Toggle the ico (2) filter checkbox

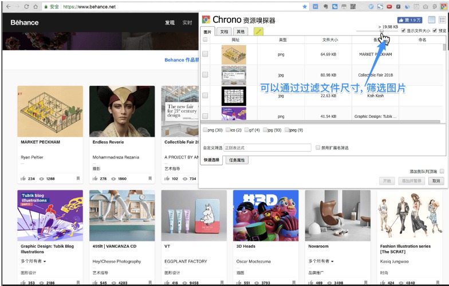228,130
